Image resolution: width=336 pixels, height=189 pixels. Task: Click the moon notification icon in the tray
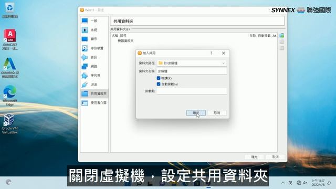(x=329, y=183)
